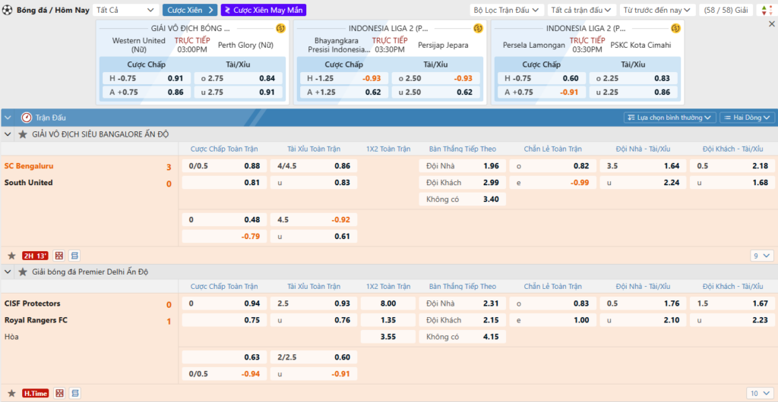Expand the Hai Dòng layout dropdown
Image resolution: width=778 pixels, height=402 pixels.
747,118
